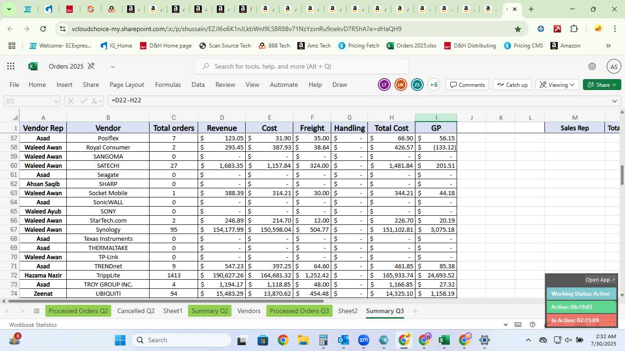Image resolution: width=625 pixels, height=351 pixels.
Task: Click the ZS collaborator avatar
Action: [x=417, y=85]
